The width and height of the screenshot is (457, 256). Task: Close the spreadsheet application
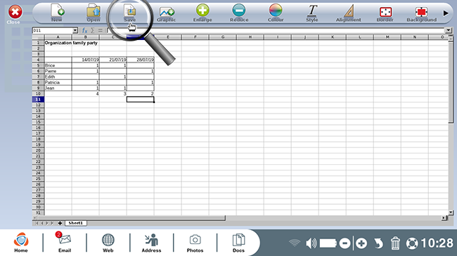coord(15,13)
